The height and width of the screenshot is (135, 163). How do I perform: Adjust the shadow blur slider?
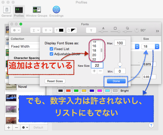point(115,31)
